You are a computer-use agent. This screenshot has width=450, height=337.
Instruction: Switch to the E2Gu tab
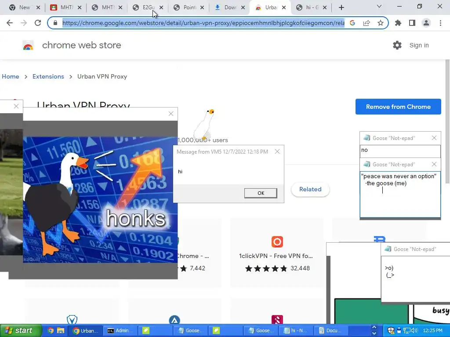pos(149,8)
